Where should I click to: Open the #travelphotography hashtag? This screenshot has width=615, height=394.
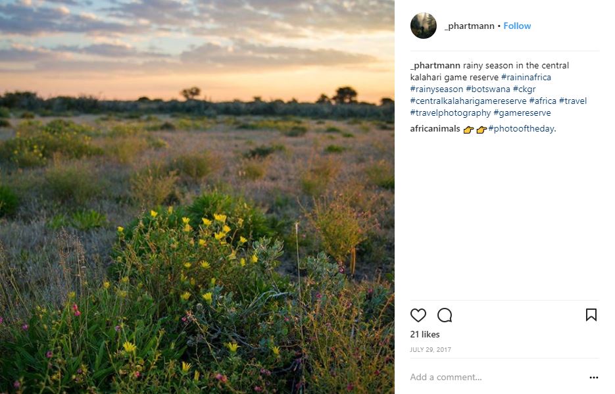tap(450, 113)
